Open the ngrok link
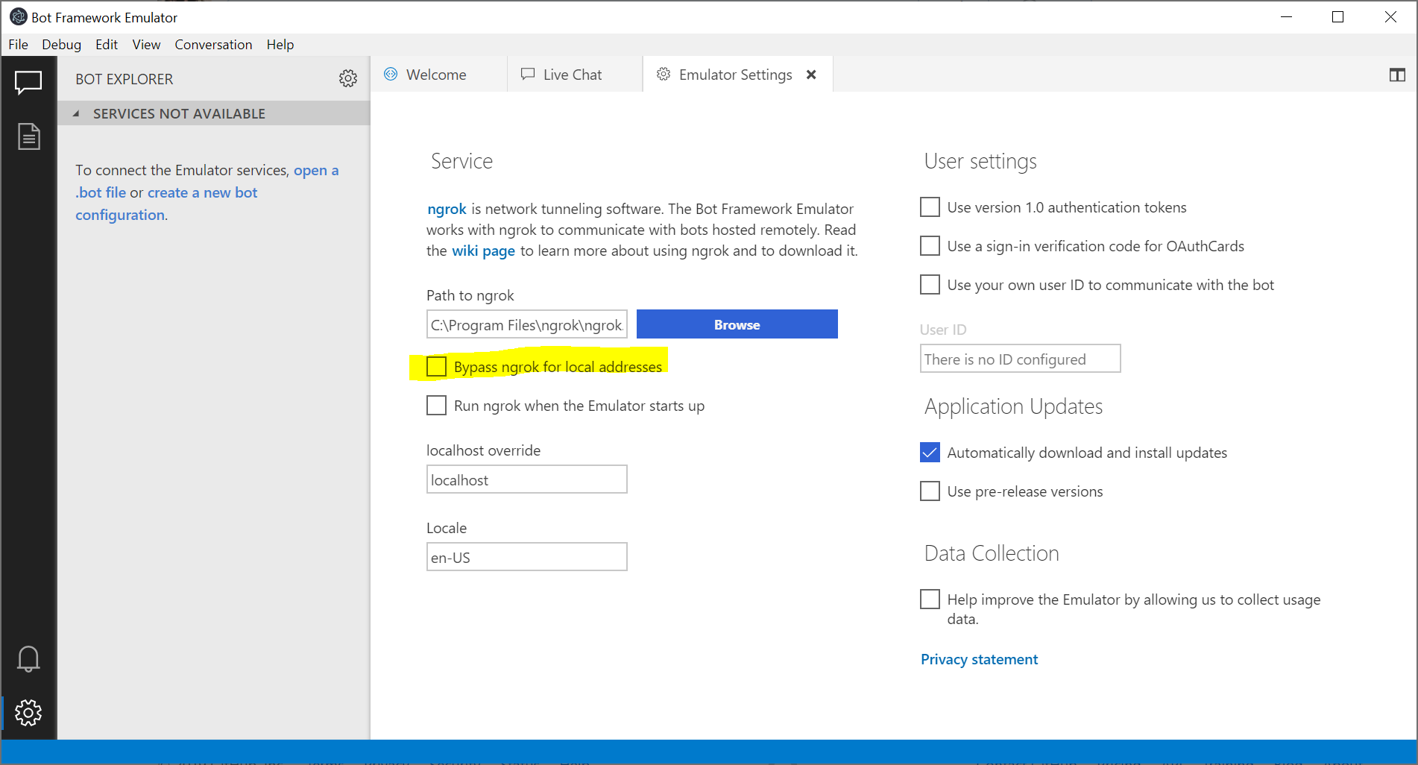1418x765 pixels. tap(447, 209)
